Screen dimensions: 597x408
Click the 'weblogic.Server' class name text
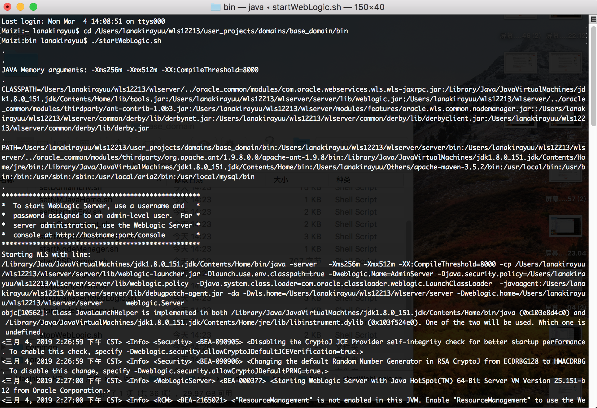155,303
